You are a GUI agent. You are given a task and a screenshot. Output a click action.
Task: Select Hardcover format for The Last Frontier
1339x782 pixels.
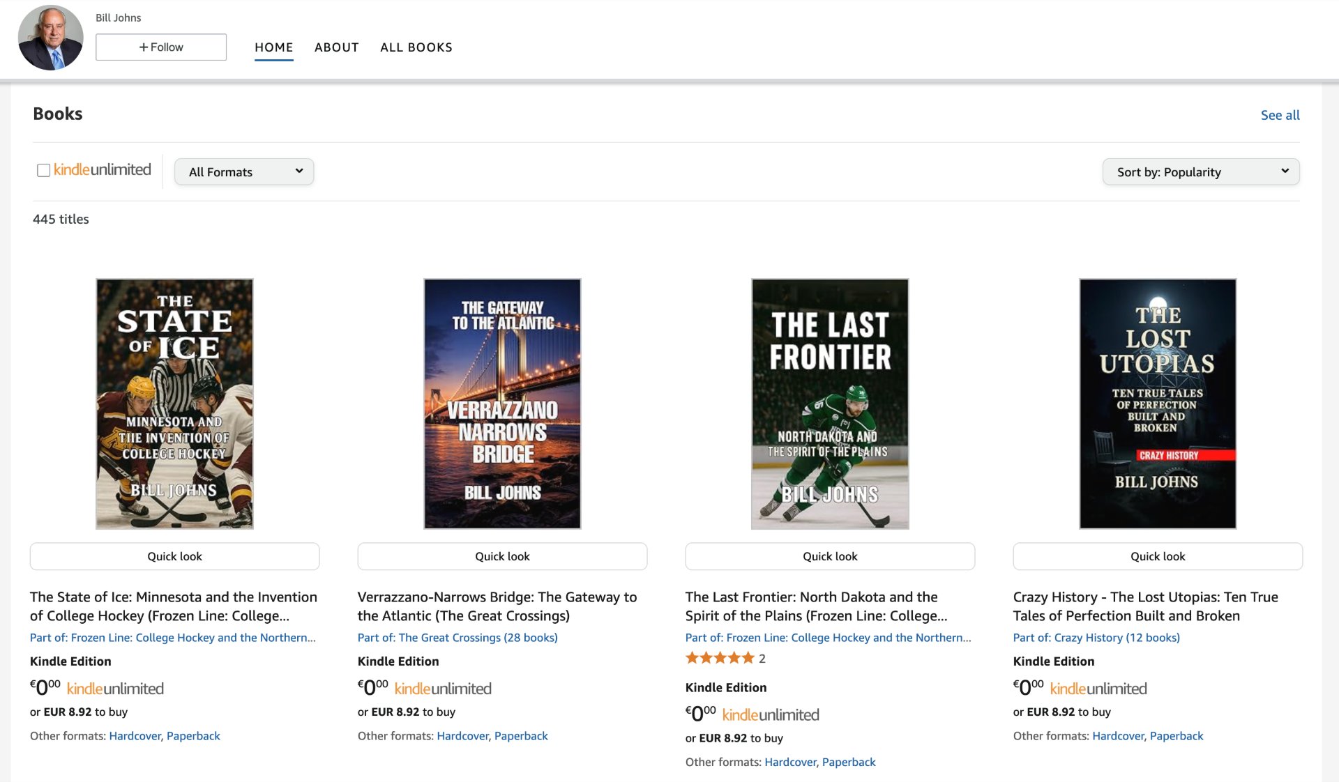click(790, 762)
